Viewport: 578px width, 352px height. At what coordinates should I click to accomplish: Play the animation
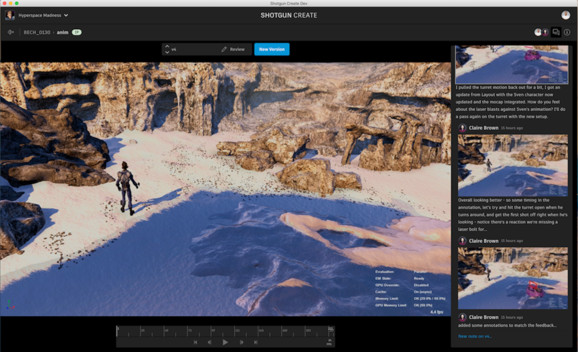click(225, 342)
